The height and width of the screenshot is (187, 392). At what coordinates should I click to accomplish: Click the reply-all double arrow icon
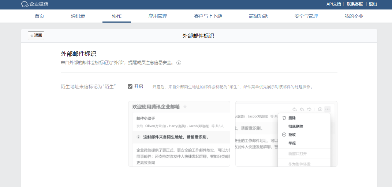[x=302, y=109]
